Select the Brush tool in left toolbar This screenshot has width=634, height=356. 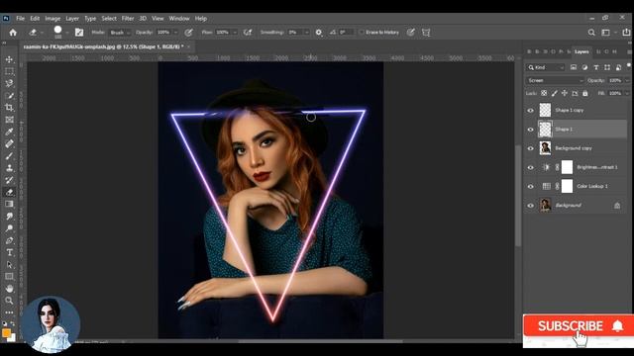click(x=9, y=156)
